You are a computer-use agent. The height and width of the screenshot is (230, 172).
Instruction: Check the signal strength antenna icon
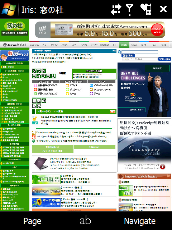pos(129,10)
